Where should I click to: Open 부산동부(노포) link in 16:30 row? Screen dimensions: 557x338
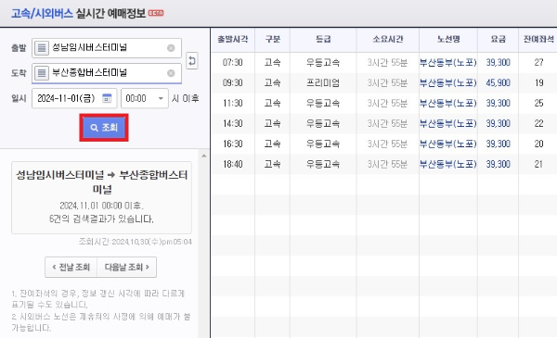click(x=448, y=144)
